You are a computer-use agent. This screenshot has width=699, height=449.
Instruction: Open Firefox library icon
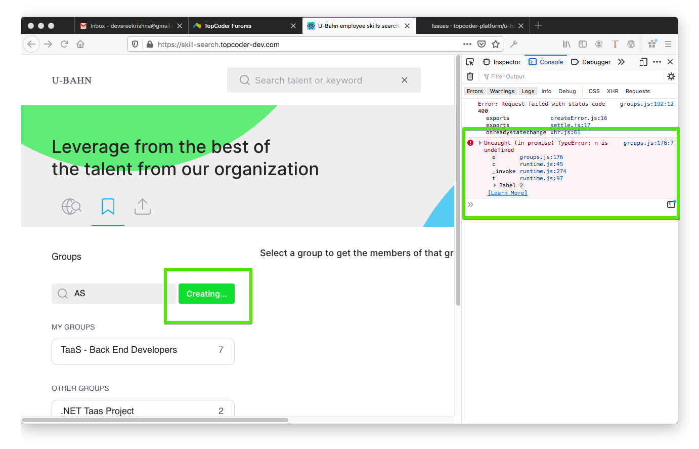566,44
